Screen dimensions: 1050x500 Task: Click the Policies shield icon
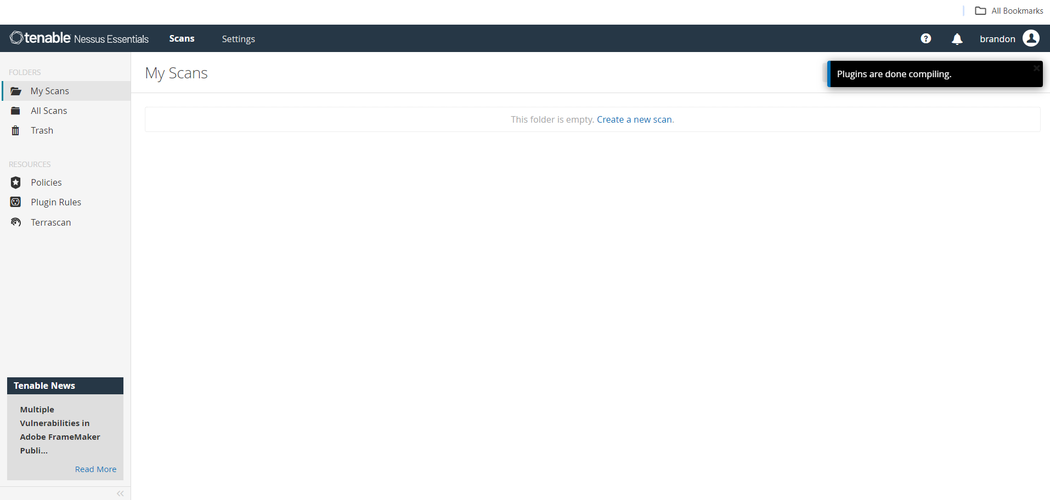(15, 182)
